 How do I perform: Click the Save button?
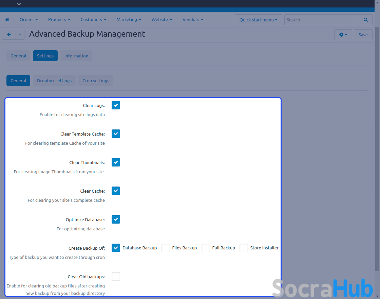pos(363,35)
